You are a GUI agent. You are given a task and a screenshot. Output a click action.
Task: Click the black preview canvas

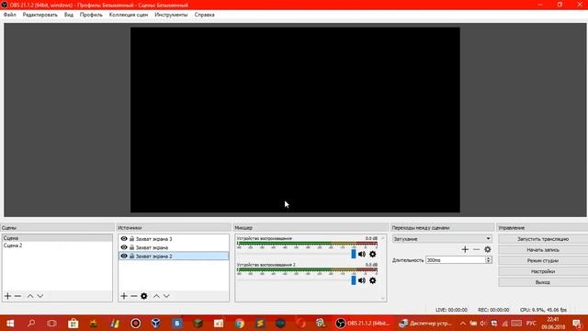tap(295, 120)
